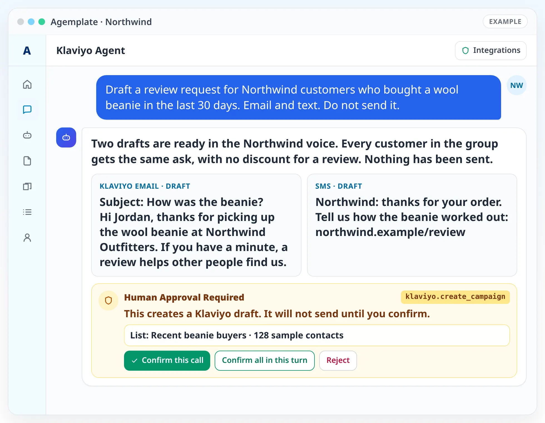
Task: Click the shield icon in approval panel
Action: click(108, 301)
